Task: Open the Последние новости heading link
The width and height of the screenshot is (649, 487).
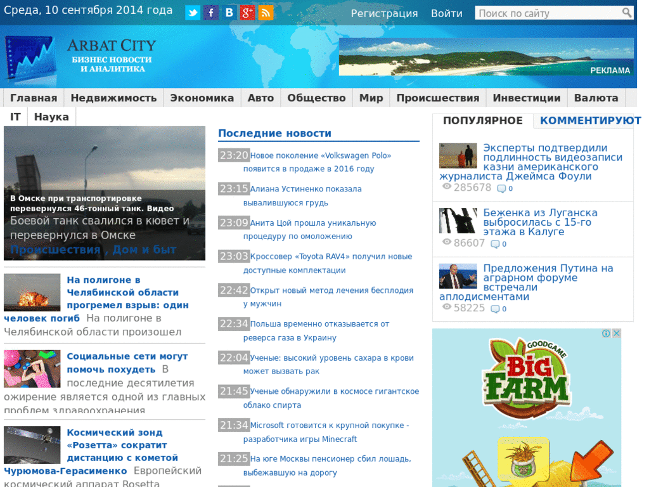Action: pos(274,133)
